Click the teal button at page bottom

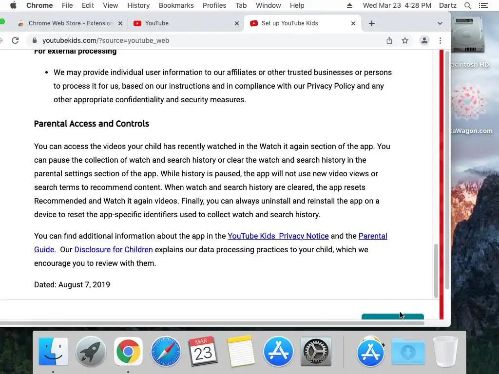(392, 316)
